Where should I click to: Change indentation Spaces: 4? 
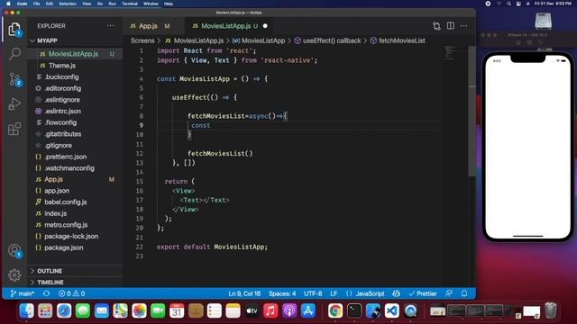click(x=282, y=293)
